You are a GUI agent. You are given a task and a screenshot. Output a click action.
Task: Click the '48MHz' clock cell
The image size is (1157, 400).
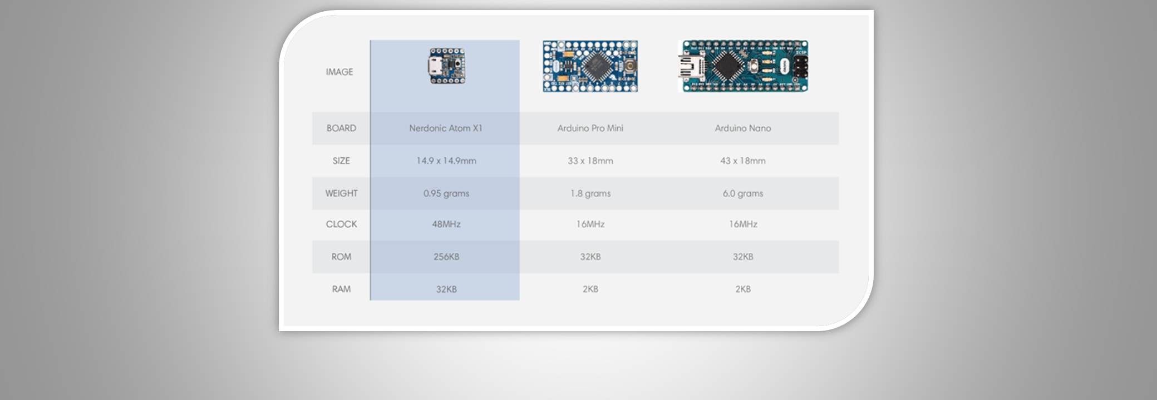click(446, 224)
